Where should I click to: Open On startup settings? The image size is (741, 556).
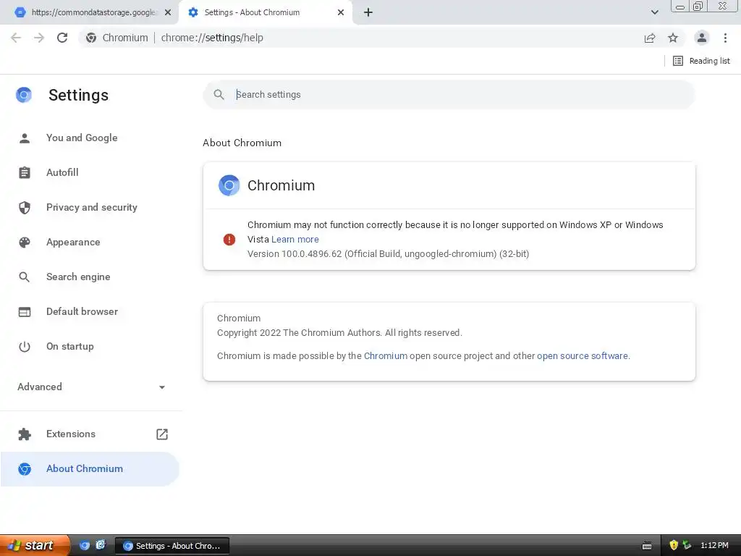click(x=90, y=347)
